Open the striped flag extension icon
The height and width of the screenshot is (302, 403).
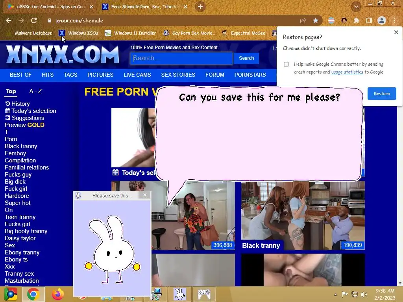[x=331, y=20]
